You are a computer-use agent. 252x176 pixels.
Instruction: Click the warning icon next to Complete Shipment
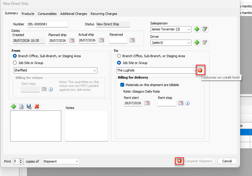pyautogui.click(x=179, y=161)
